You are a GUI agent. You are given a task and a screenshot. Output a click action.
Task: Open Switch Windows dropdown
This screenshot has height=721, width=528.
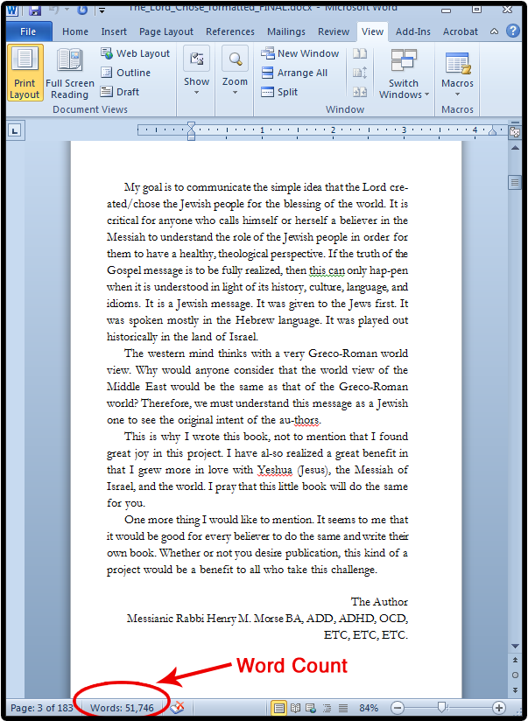point(404,73)
